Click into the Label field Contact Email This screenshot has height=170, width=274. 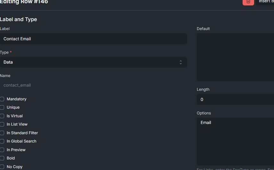94,39
